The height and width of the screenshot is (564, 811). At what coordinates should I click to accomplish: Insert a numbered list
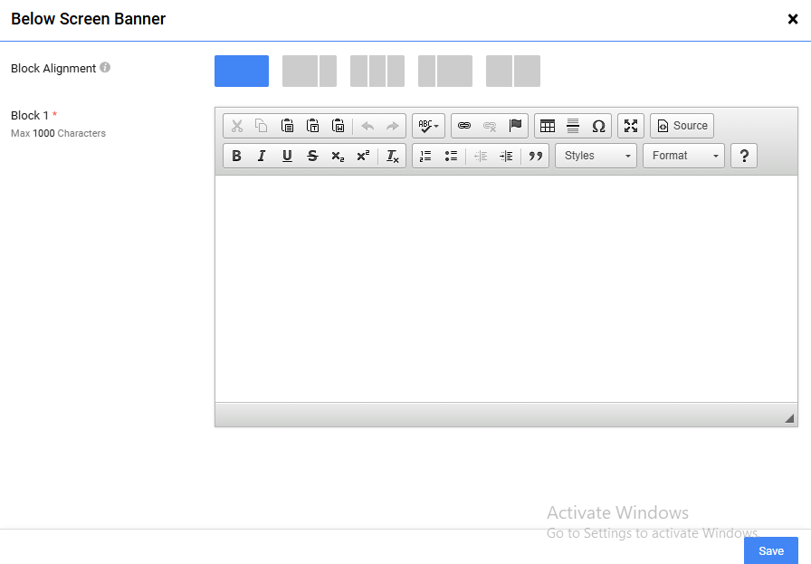tap(425, 156)
